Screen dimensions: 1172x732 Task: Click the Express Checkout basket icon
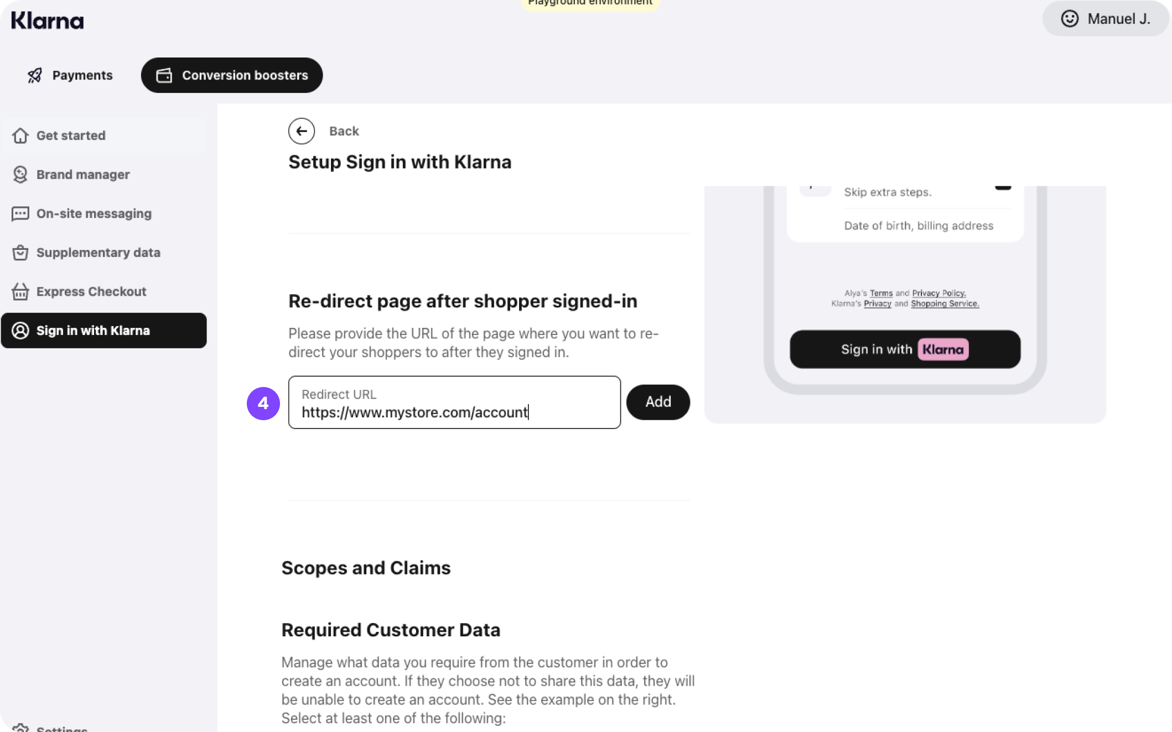[20, 291]
